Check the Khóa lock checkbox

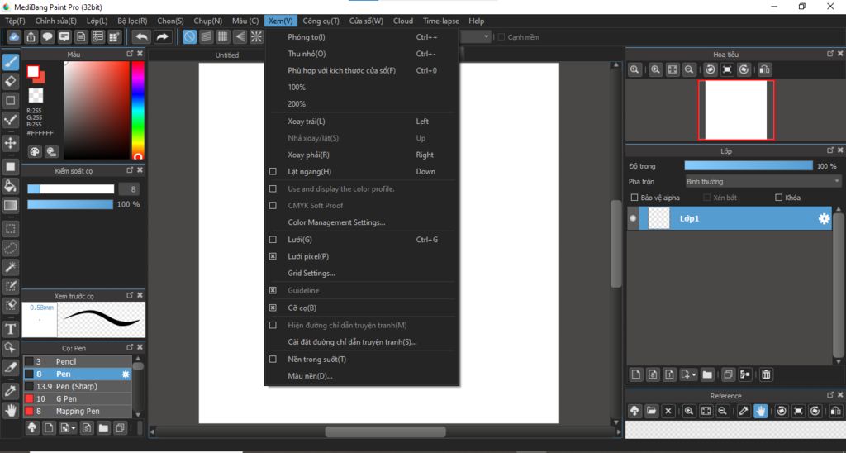778,198
